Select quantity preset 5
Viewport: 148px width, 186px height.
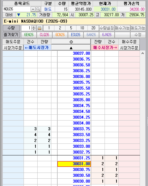71,28
